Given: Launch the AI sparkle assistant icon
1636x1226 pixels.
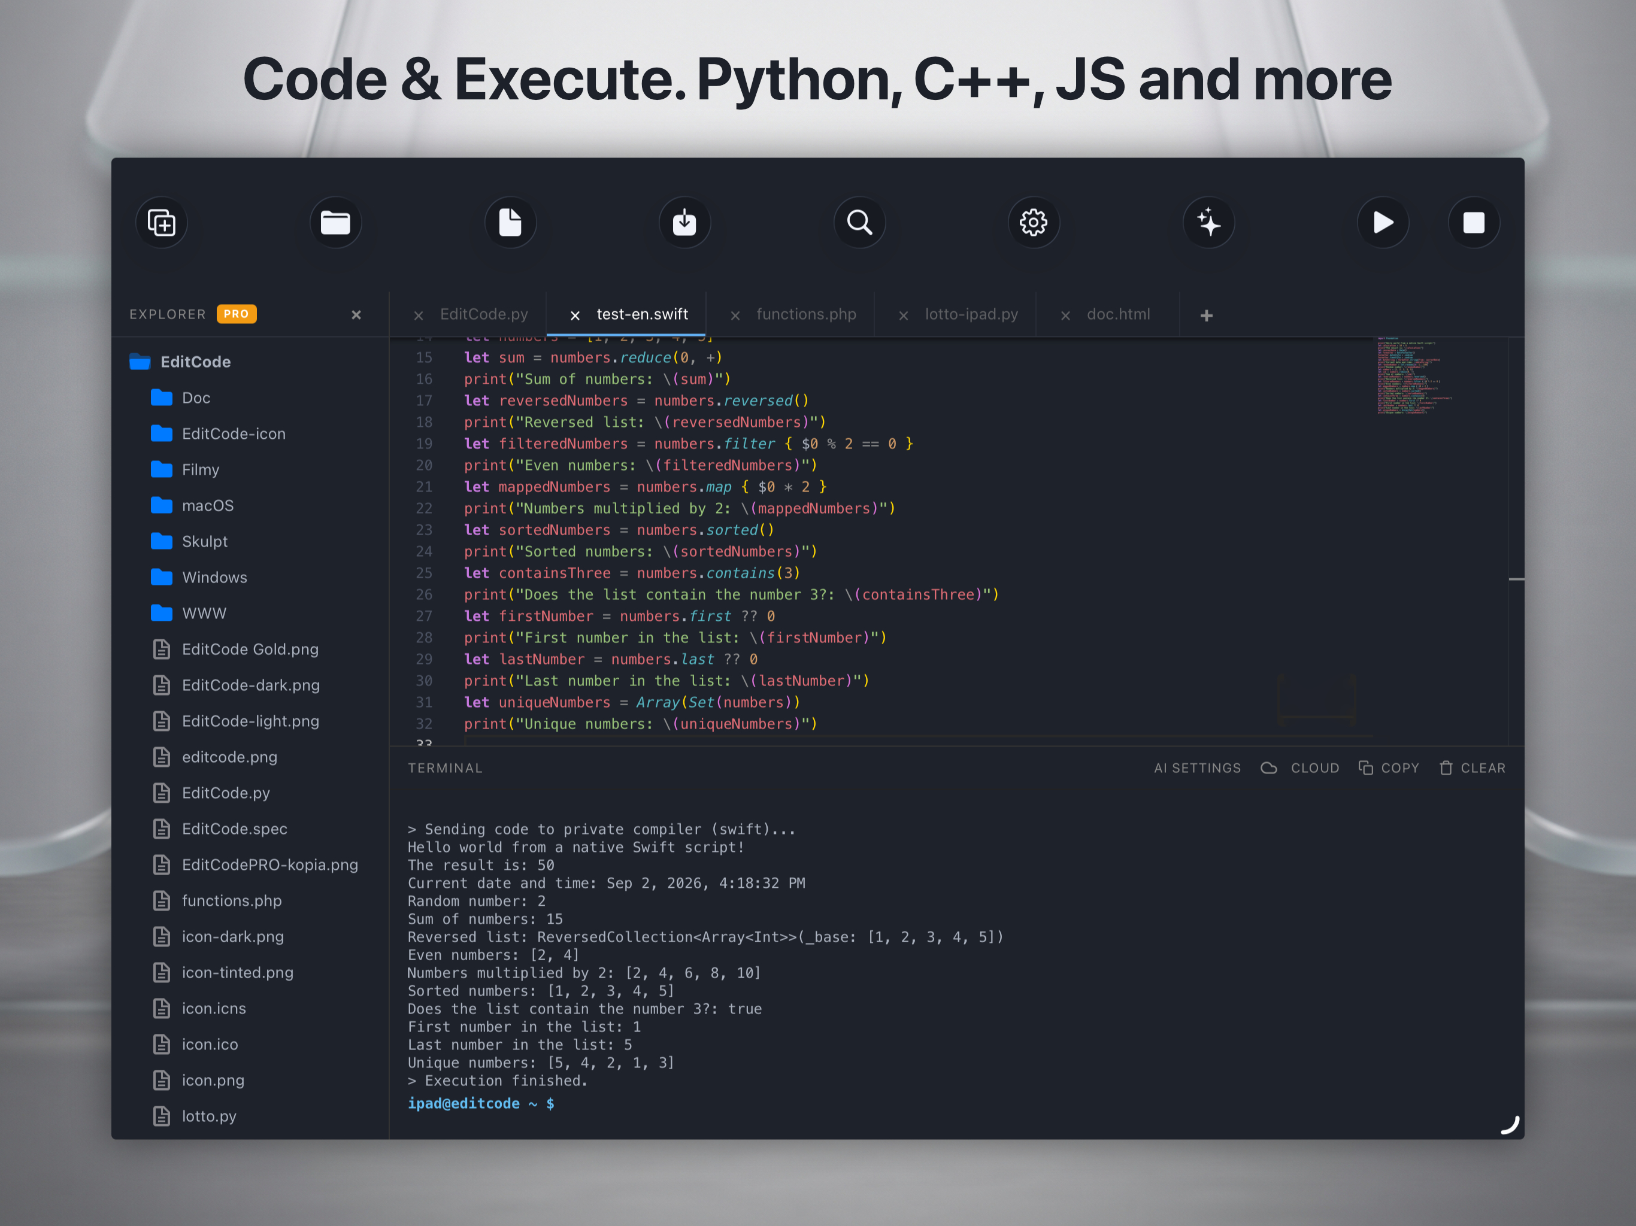Looking at the screenshot, I should [x=1208, y=223].
